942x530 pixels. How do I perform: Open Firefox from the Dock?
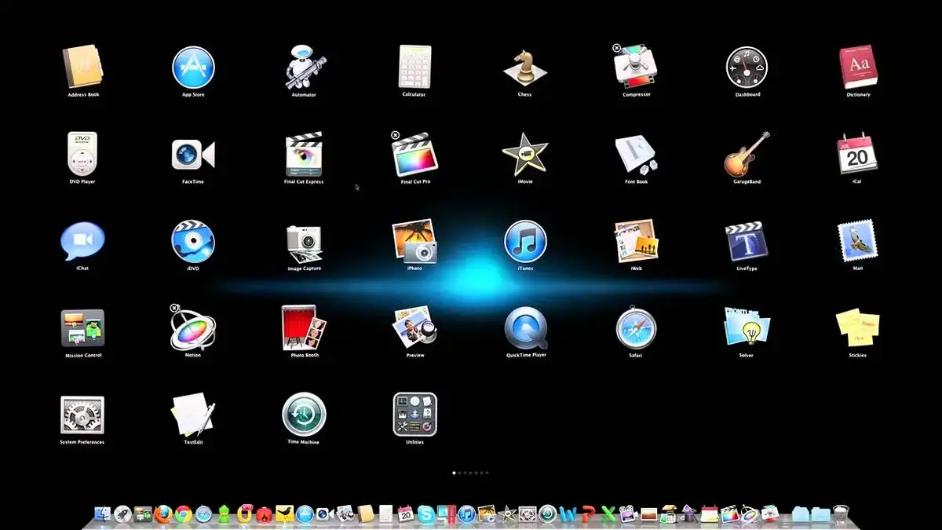[163, 514]
